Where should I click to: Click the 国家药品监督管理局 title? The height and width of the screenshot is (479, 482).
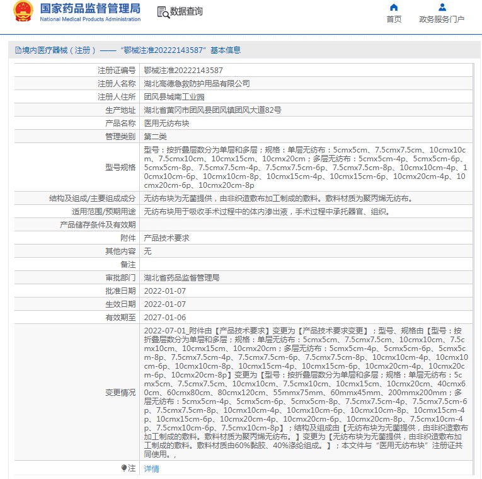click(x=90, y=8)
